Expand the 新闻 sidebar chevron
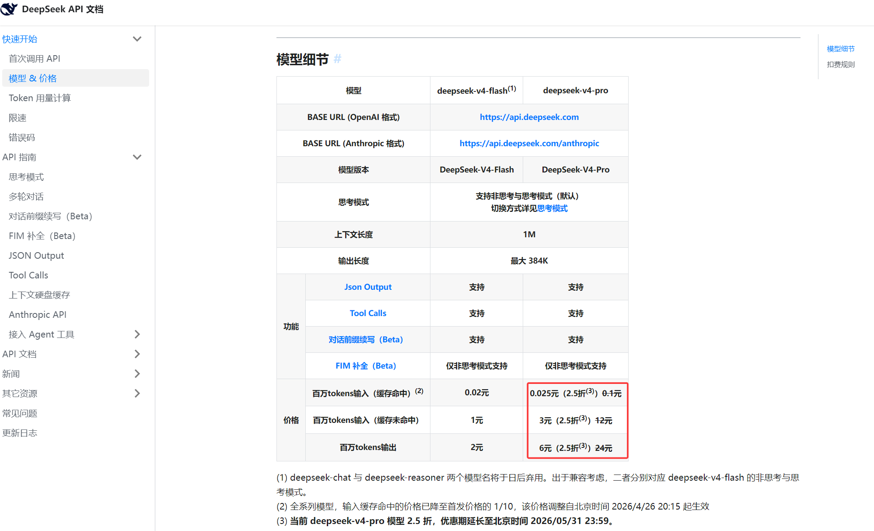Screen dimensions: 874x531 (137, 374)
